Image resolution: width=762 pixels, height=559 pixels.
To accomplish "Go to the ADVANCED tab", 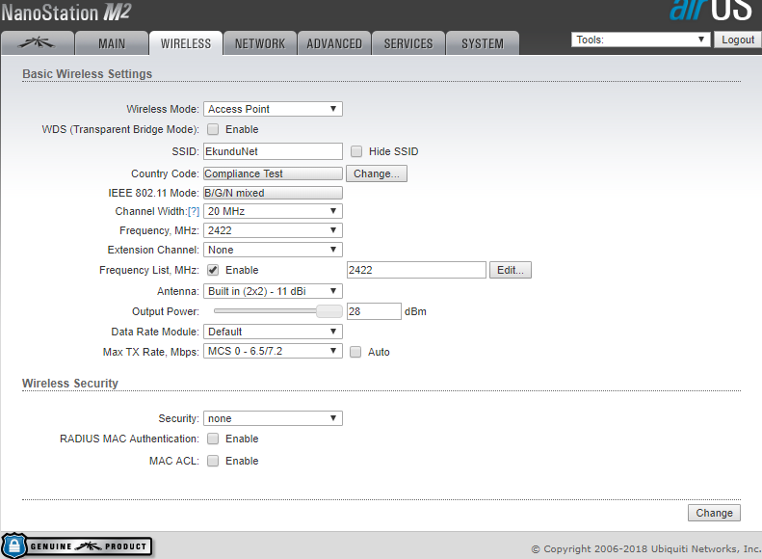I will [x=334, y=43].
